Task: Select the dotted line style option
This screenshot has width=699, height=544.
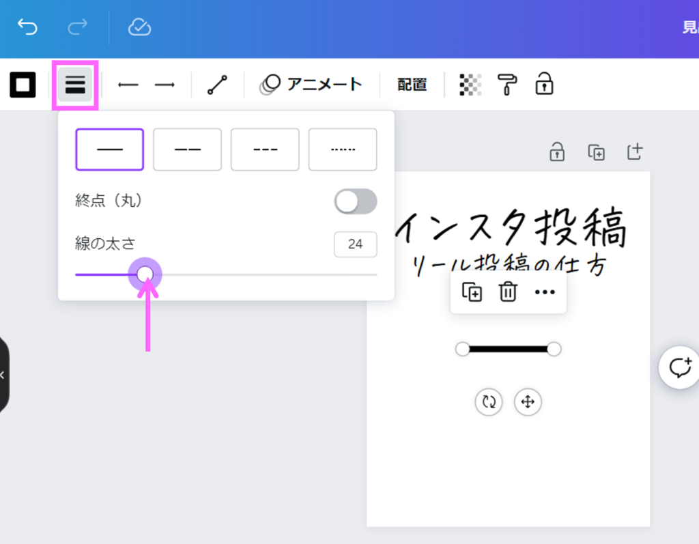Action: (343, 149)
